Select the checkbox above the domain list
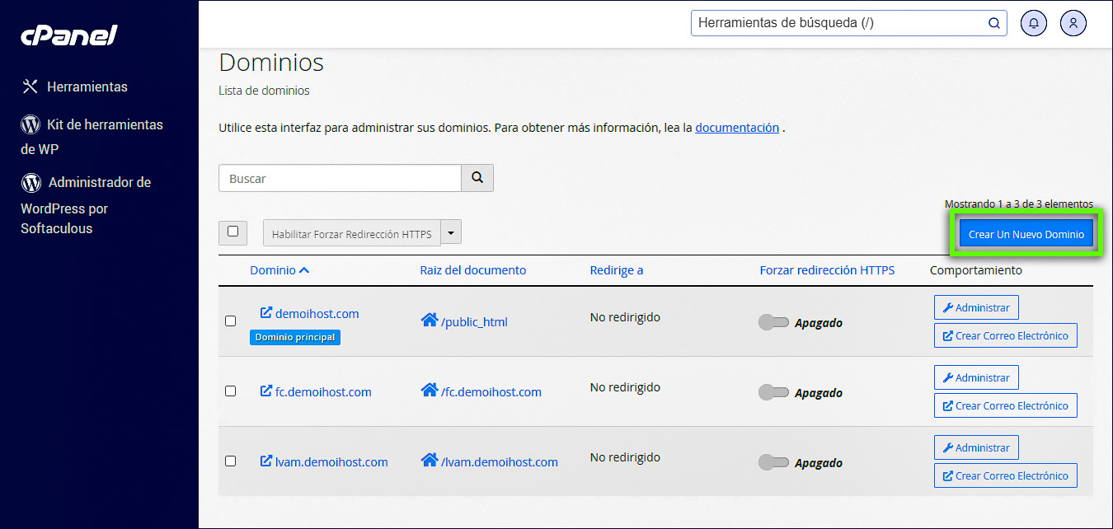Image resolution: width=1113 pixels, height=529 pixels. click(x=232, y=232)
